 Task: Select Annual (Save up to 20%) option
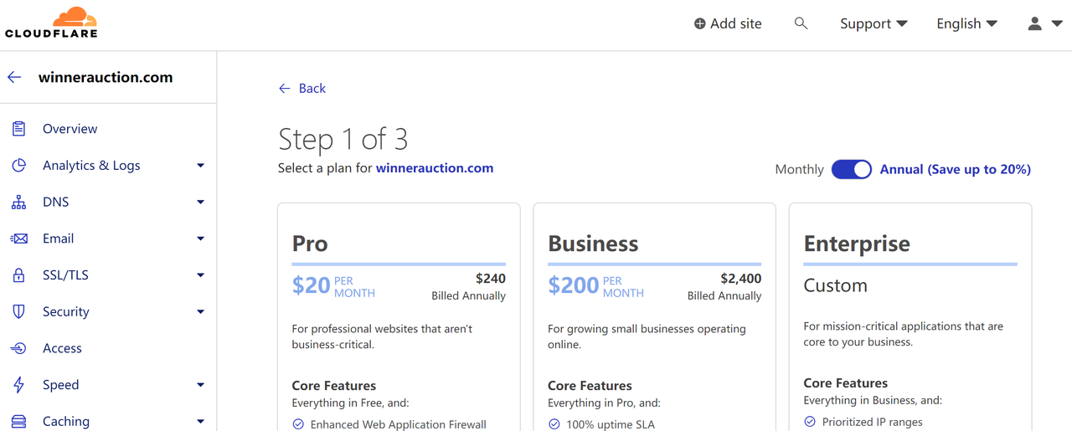(x=955, y=169)
